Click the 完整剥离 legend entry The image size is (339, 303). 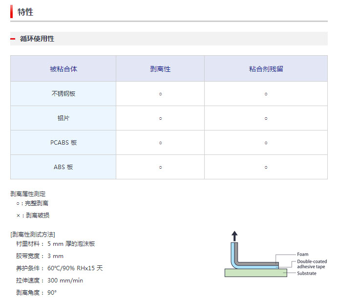click(32, 203)
